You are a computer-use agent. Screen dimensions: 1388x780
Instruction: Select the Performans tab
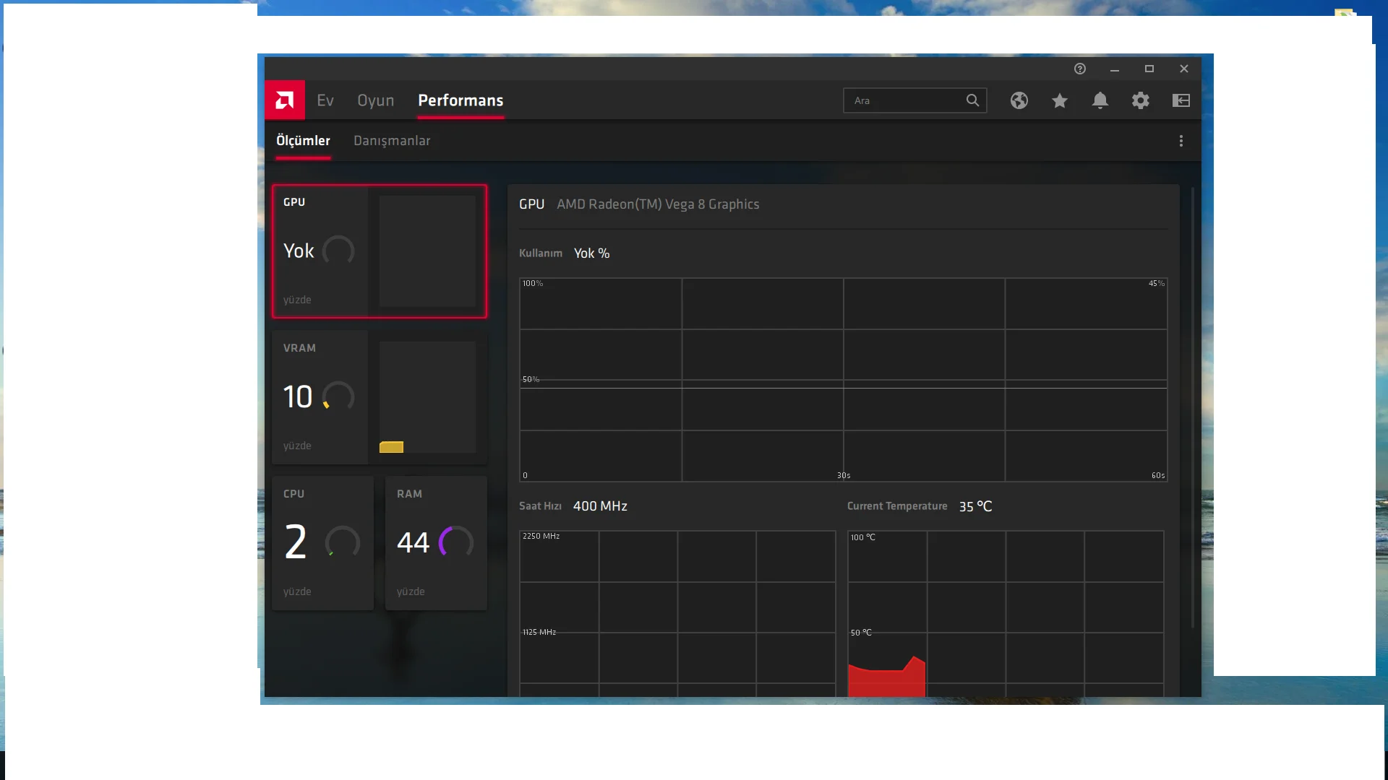point(460,100)
